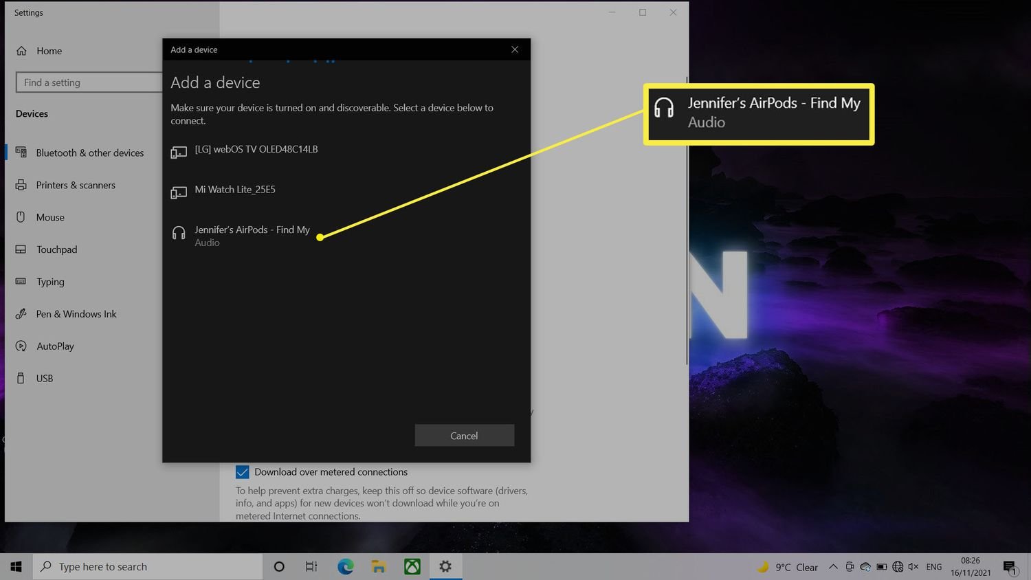Click the Mi Watch Lite device icon
1031x580 pixels.
[x=179, y=193]
